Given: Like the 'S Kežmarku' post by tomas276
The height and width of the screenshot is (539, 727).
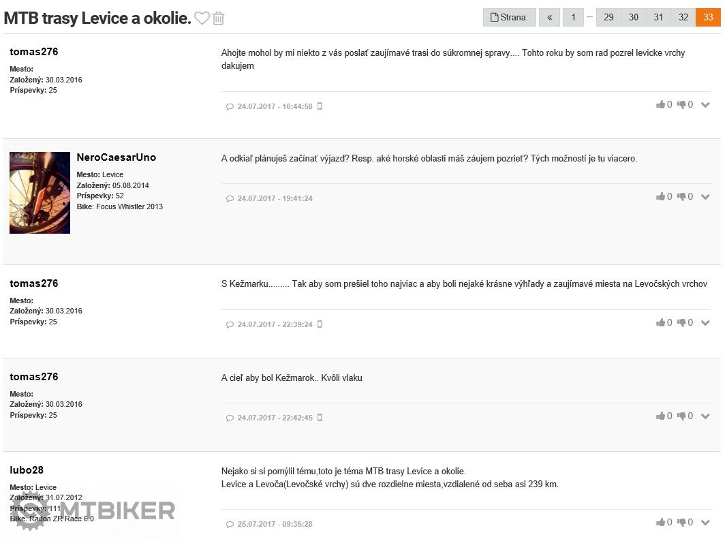Looking at the screenshot, I should (x=660, y=323).
